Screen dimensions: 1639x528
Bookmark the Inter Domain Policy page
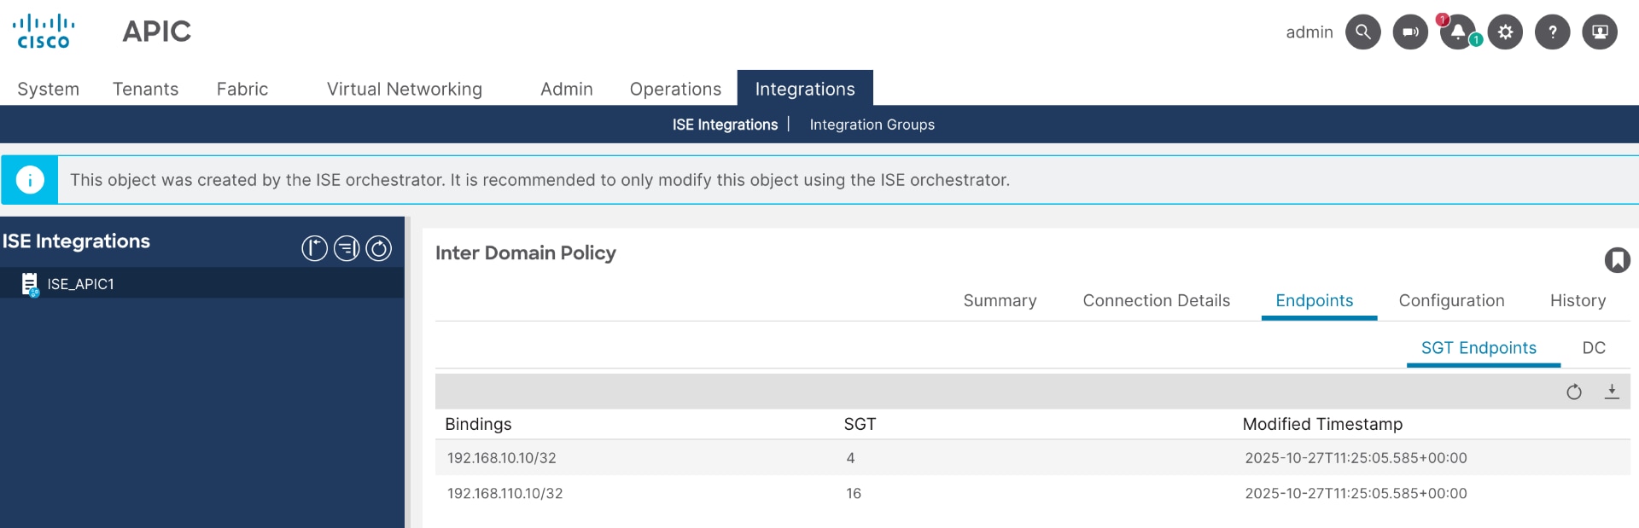click(x=1617, y=259)
